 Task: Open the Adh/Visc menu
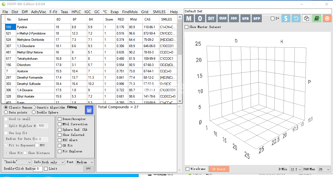[x=39, y=12]
